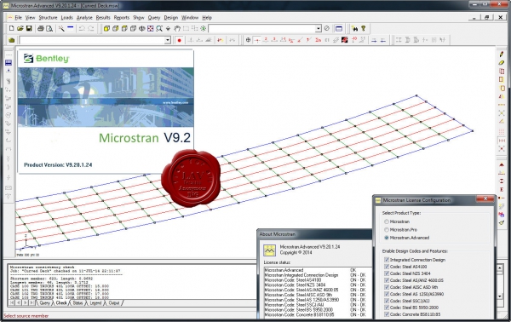This screenshot has width=511, height=322.
Task: Click the green sun-like node icon
Action: pos(204,29)
